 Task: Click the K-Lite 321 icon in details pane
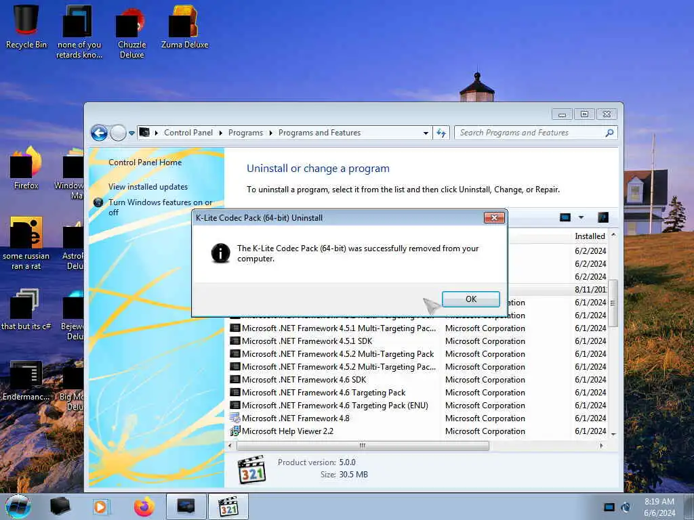click(251, 469)
